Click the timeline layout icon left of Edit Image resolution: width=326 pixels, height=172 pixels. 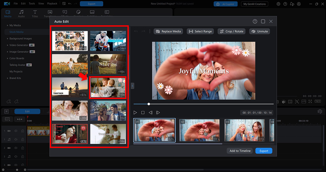[x=7, y=111]
